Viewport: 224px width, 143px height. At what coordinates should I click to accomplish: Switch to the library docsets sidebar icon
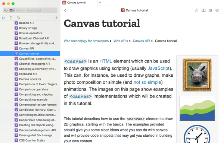(4, 18)
